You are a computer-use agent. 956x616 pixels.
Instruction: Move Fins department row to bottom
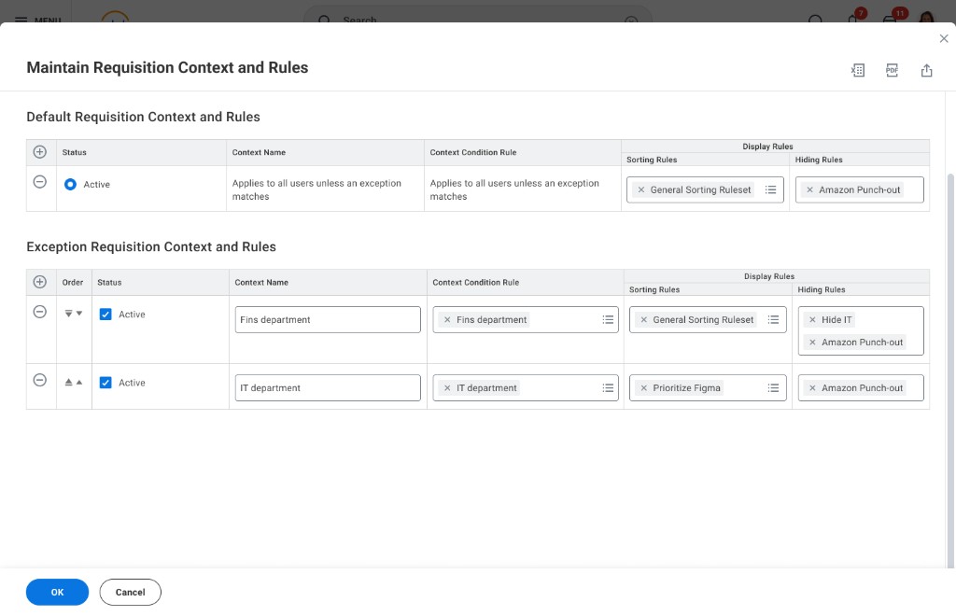pyautogui.click(x=68, y=314)
